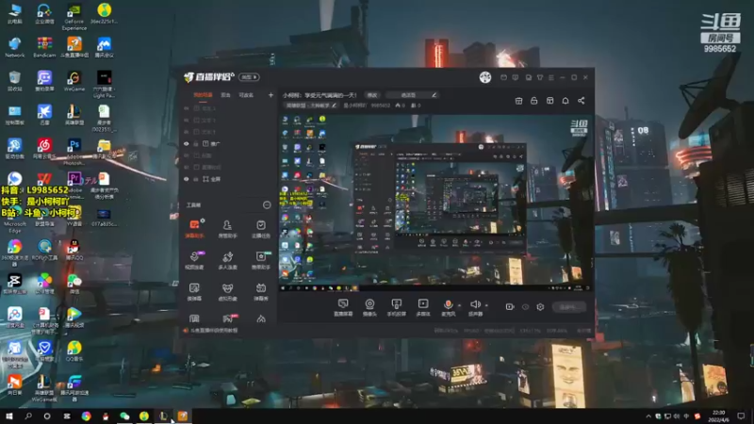The width and height of the screenshot is (754, 424).
Task: Toggle visibility of the 推广 source
Action: pyautogui.click(x=186, y=144)
